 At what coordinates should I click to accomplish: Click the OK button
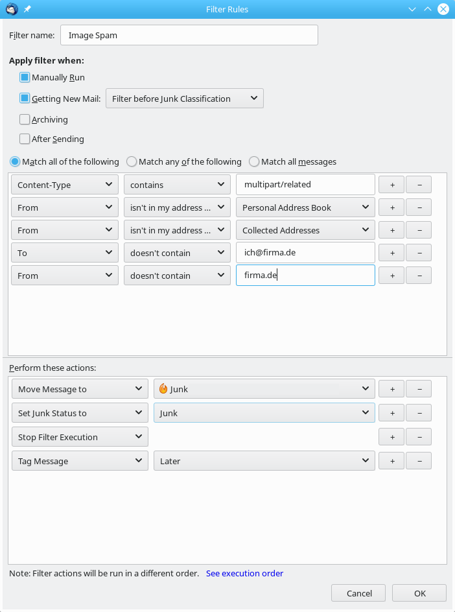click(419, 593)
